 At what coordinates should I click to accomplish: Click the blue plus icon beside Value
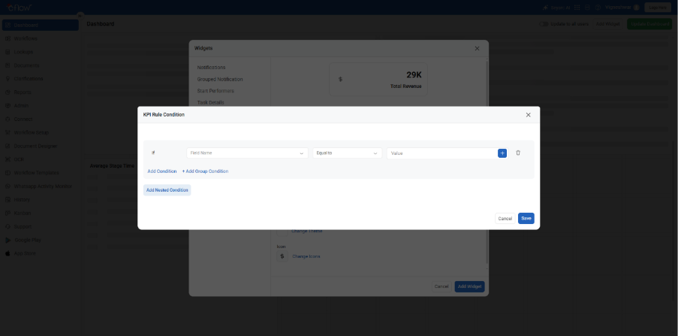coord(502,153)
